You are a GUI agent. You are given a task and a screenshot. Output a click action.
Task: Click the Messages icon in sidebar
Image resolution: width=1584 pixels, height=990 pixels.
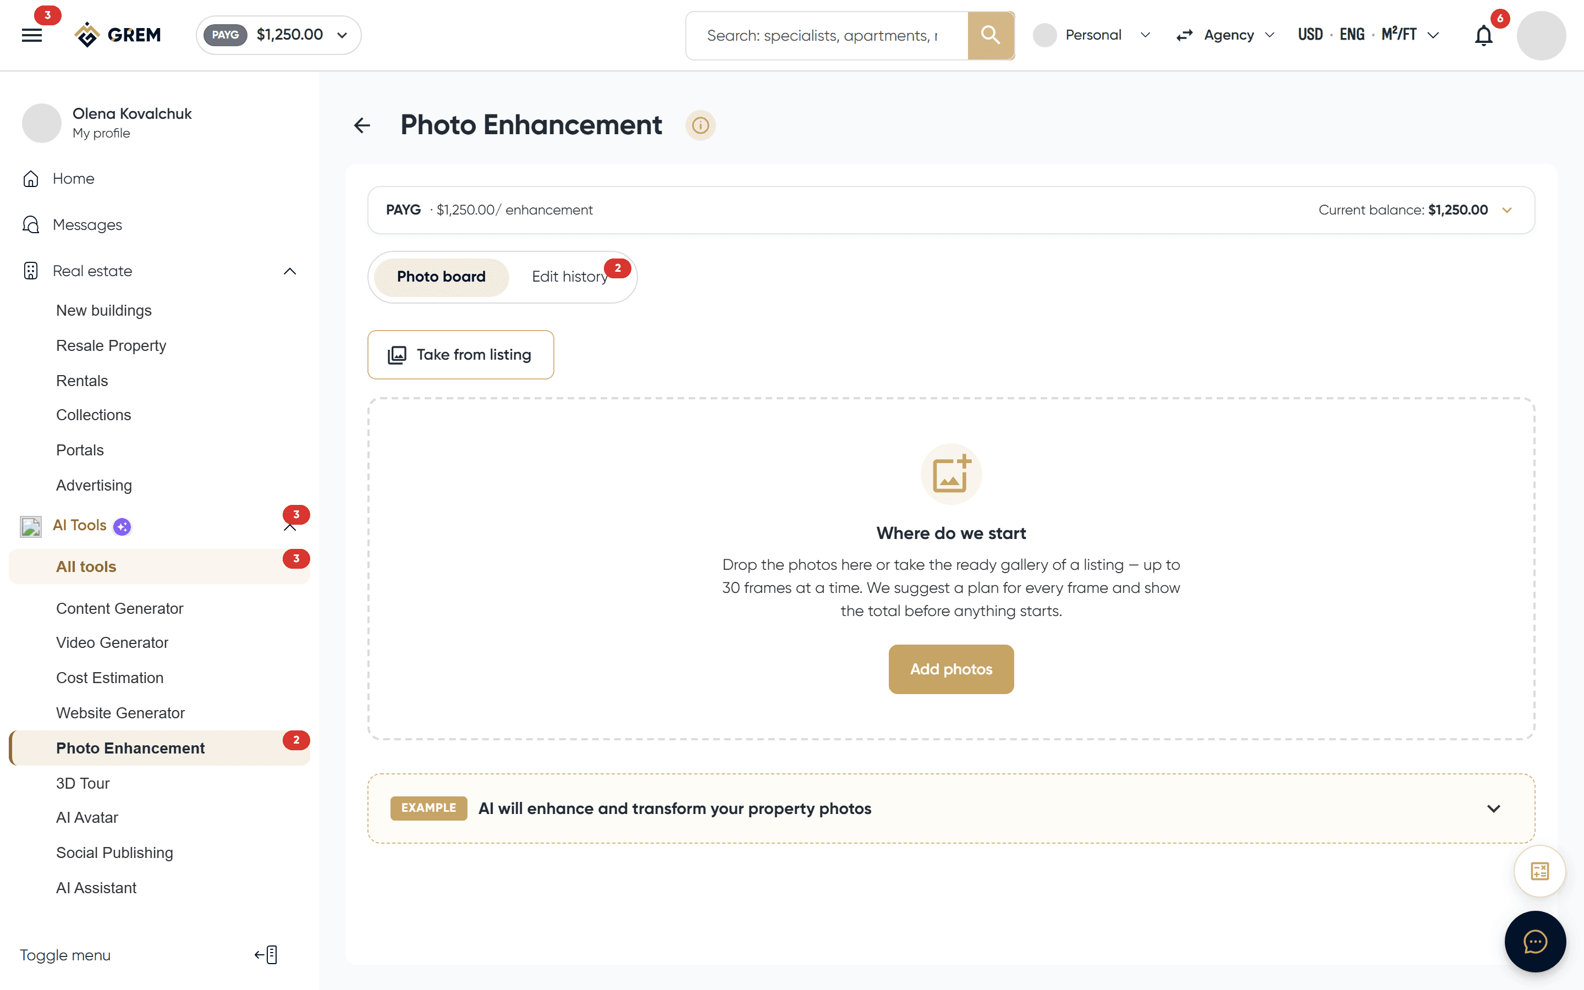(x=31, y=224)
